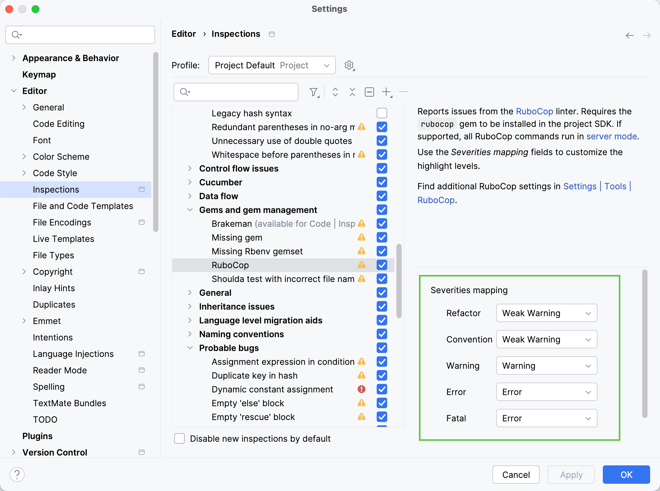This screenshot has height=491, width=660.
Task: Enable the Legacy hash syntax inspection
Action: pyautogui.click(x=382, y=113)
